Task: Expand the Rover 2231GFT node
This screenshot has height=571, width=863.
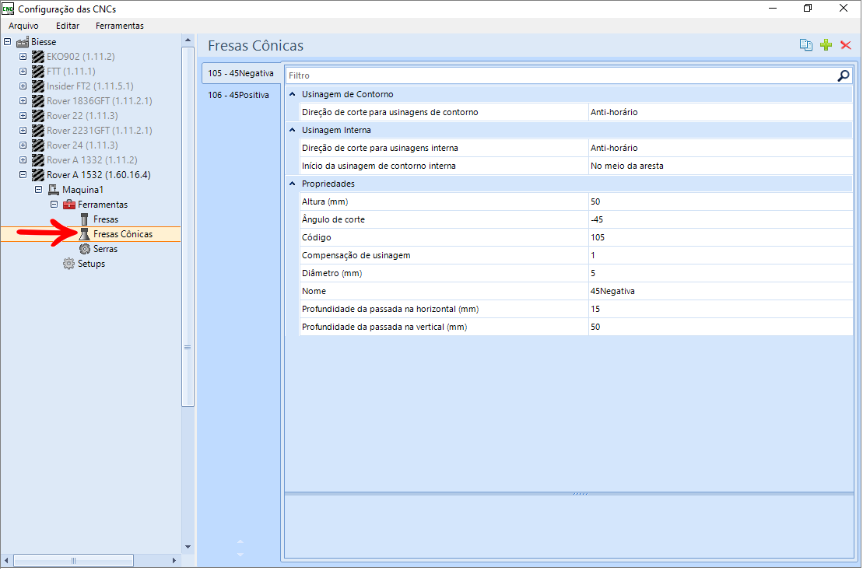Action: (23, 131)
